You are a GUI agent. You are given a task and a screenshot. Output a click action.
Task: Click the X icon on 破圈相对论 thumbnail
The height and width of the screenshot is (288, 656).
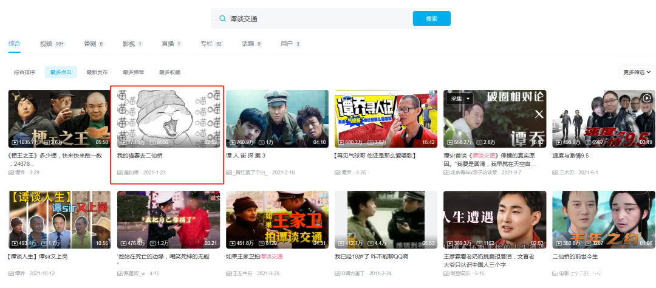point(539,114)
